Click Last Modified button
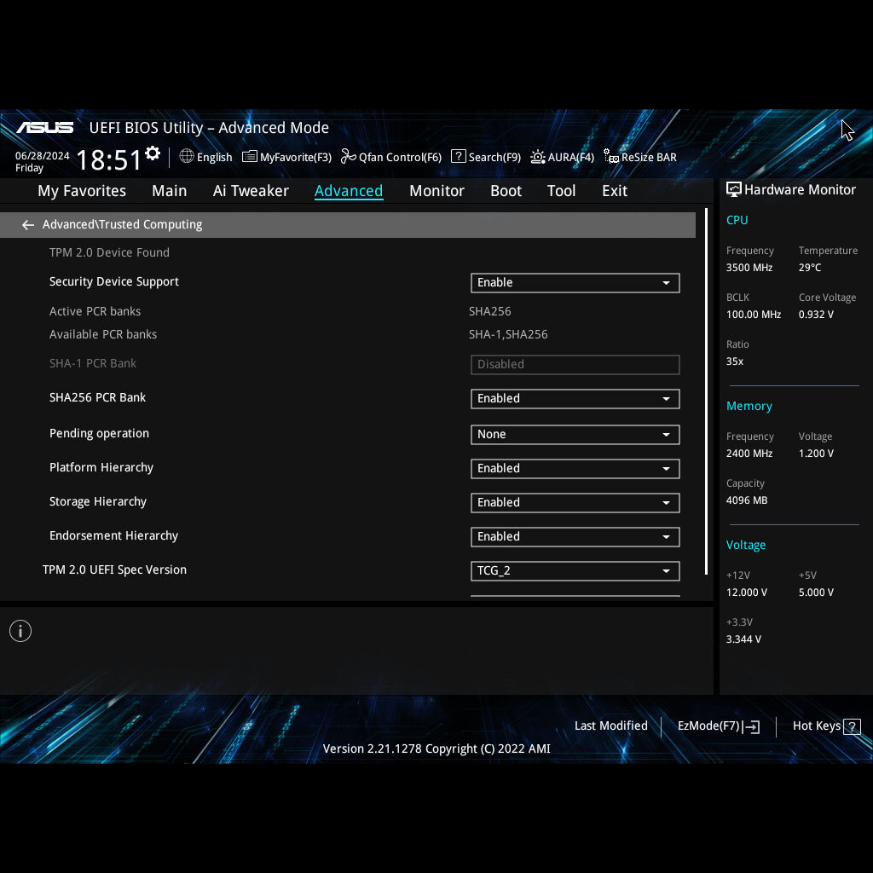This screenshot has width=873, height=873. click(x=610, y=726)
